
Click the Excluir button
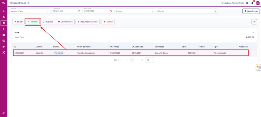coord(108,22)
